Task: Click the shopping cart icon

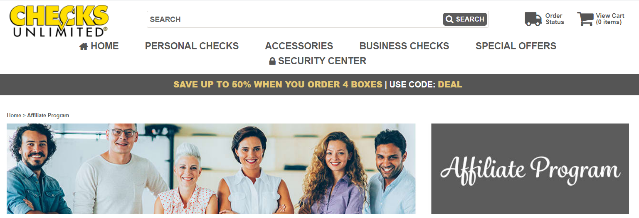Action: coord(585,19)
